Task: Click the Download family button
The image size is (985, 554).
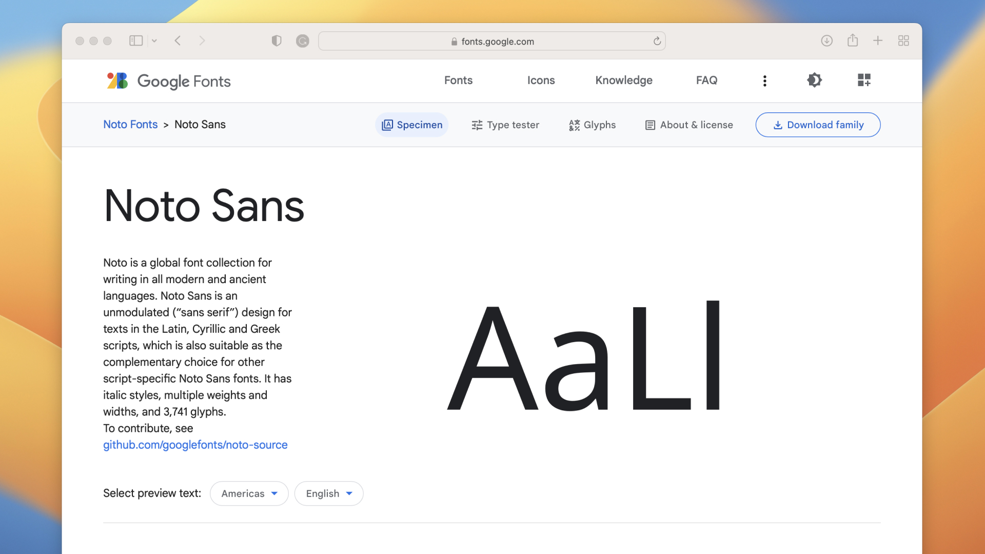Action: point(818,125)
